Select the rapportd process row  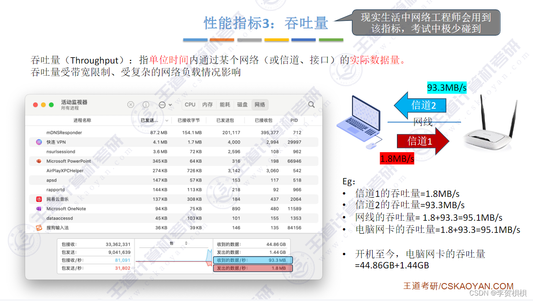174,190
